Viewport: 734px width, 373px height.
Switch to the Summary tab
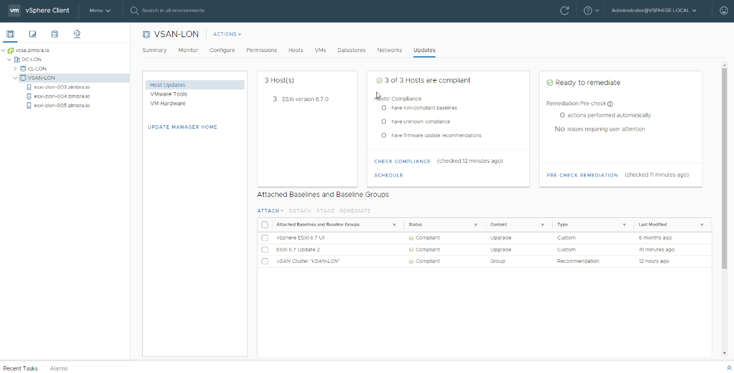tap(154, 50)
